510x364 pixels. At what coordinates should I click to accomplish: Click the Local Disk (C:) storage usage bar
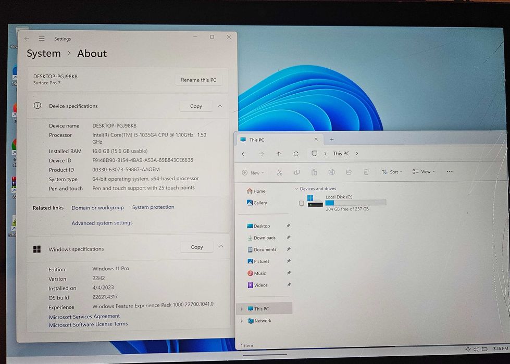click(x=356, y=203)
